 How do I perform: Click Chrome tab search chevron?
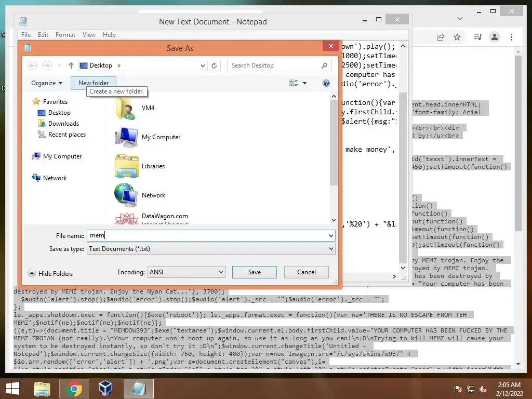tap(460, 19)
